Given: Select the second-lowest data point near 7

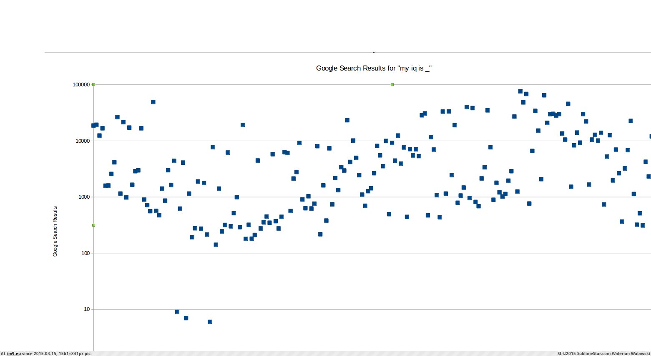Looking at the screenshot, I should (x=186, y=318).
